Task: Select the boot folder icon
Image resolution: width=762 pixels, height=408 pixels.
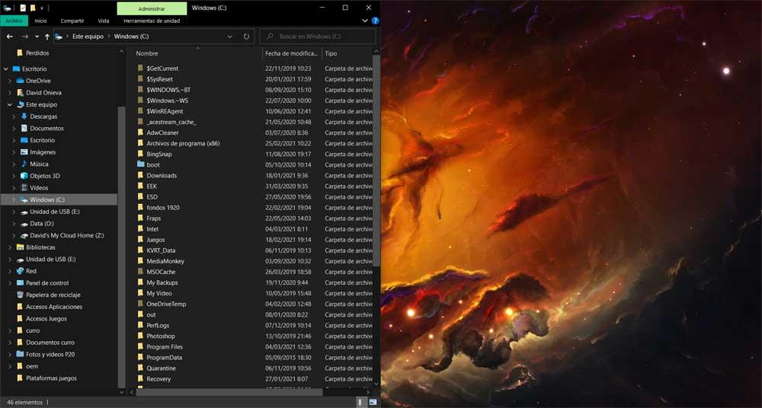Action: [x=141, y=164]
